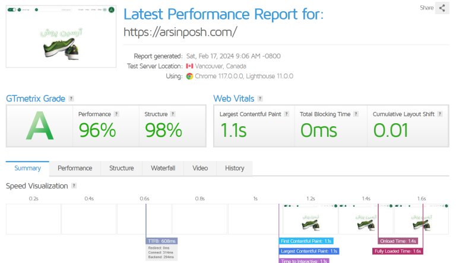Click the Latest Performance Report for: title
Image resolution: width=456 pixels, height=263 pixels.
[223, 14]
